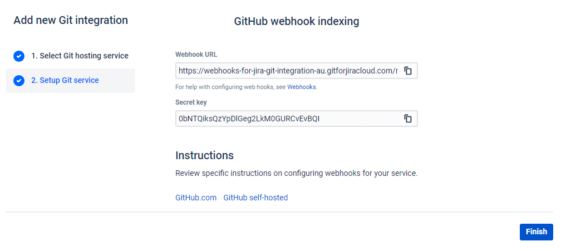566x251 pixels.
Task: Select the Setup Git service step
Action: coord(65,80)
